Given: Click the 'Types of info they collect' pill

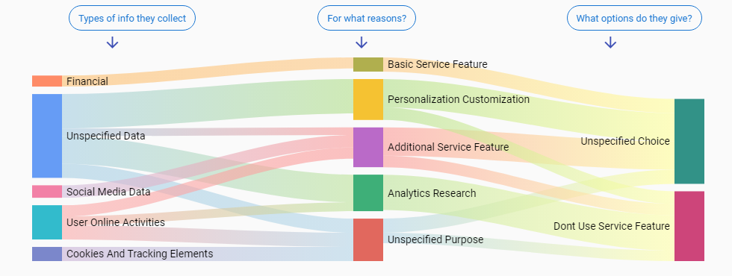Looking at the screenshot, I should [132, 18].
